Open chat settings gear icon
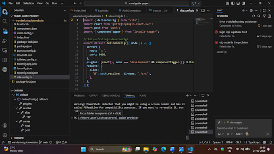274x154 pixels. tap(251, 10)
